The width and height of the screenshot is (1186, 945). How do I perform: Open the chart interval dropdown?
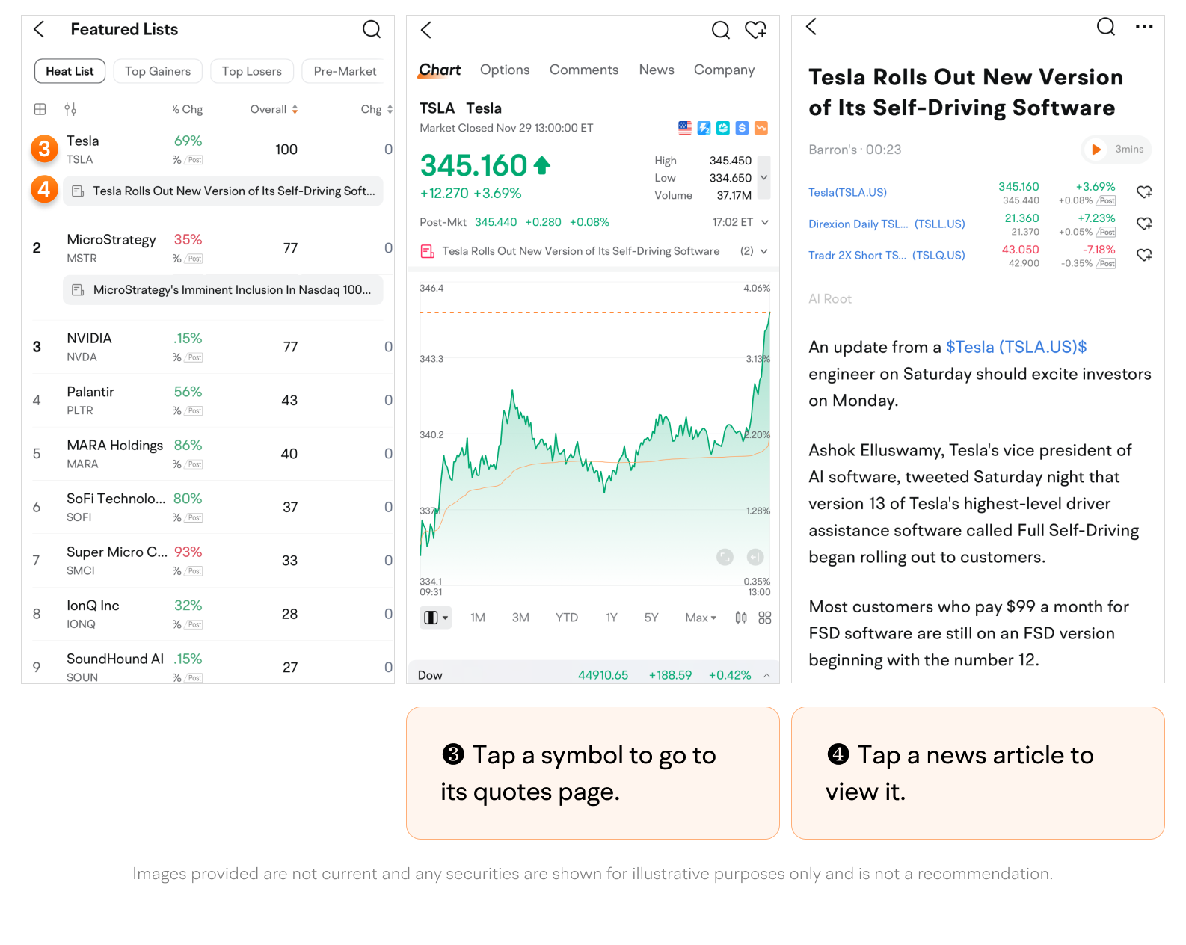tap(436, 618)
